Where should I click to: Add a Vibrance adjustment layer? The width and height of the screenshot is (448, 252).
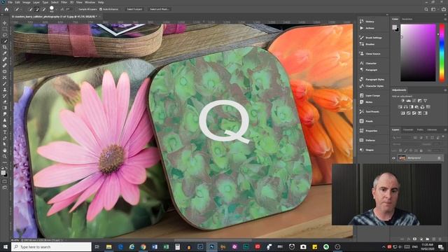(x=425, y=101)
